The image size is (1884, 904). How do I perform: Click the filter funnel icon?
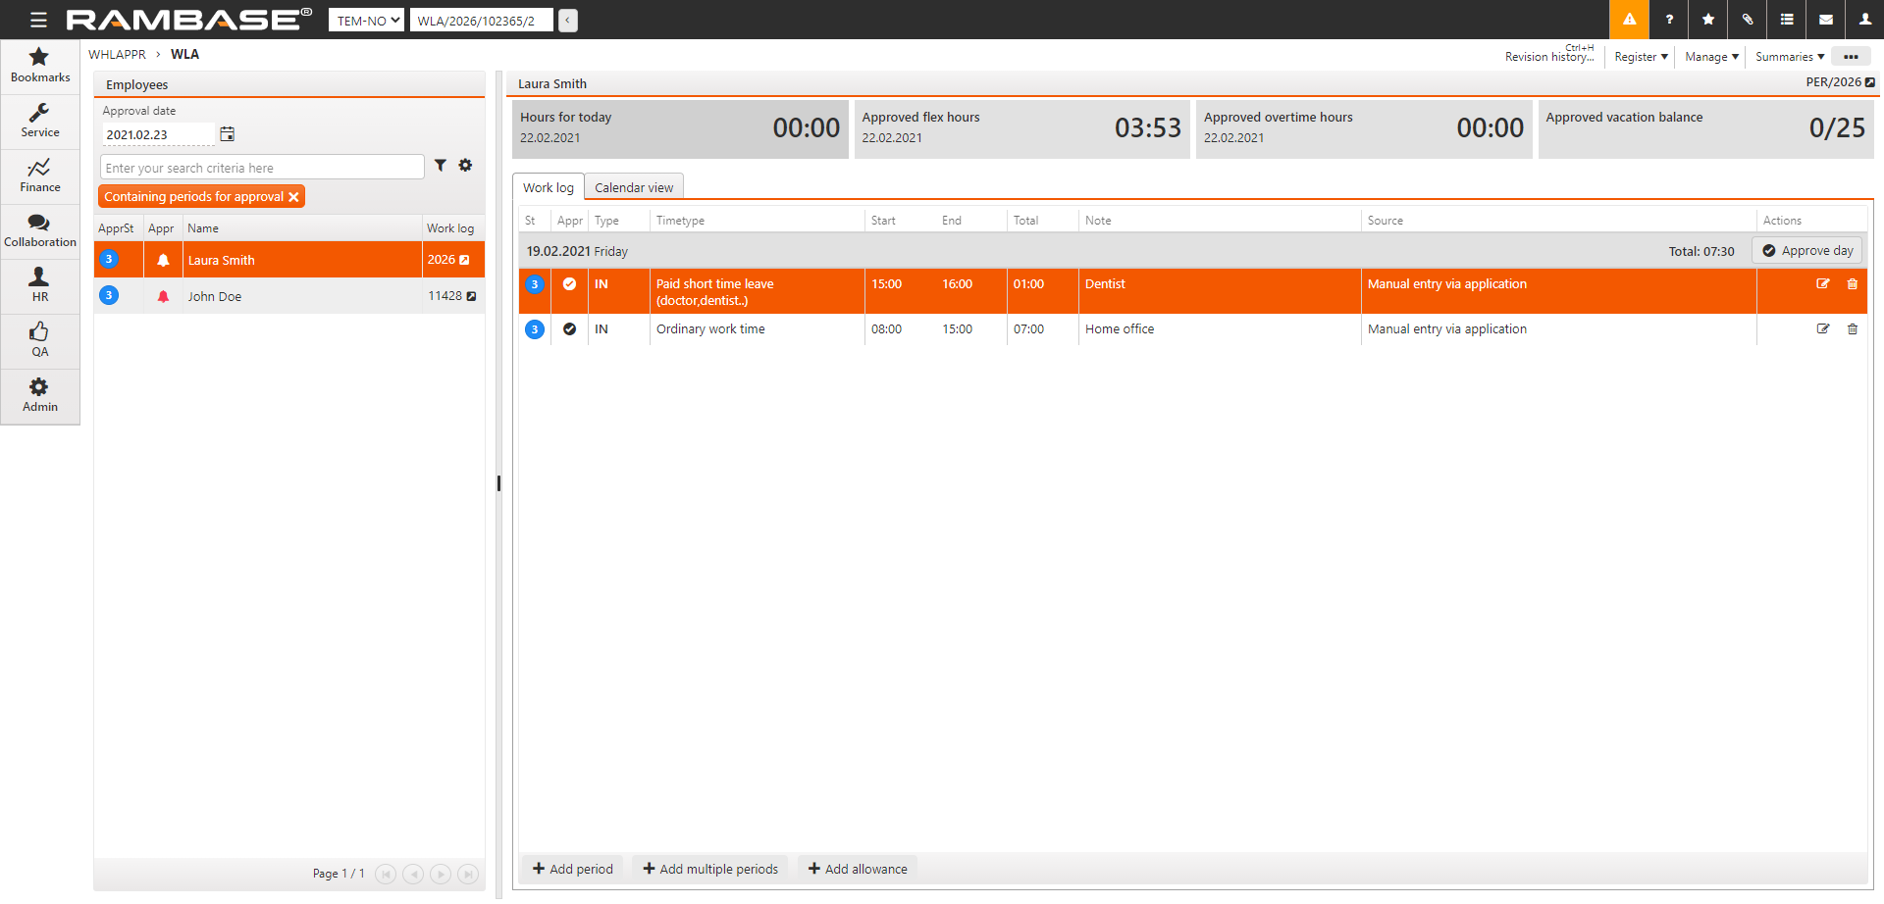coord(441,166)
